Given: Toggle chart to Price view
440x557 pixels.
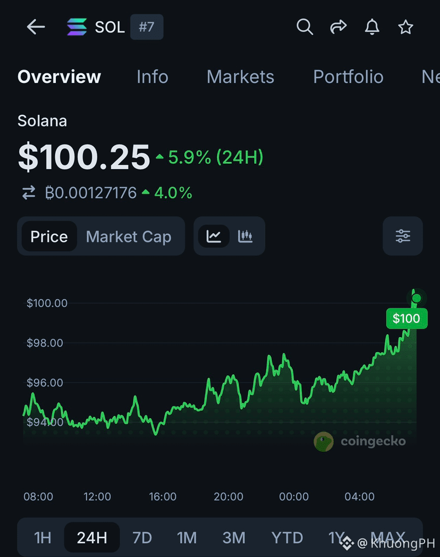Looking at the screenshot, I should (49, 237).
